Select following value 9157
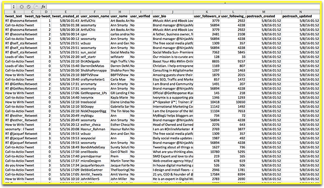The height and width of the screenshot is (188, 324). click(233, 61)
